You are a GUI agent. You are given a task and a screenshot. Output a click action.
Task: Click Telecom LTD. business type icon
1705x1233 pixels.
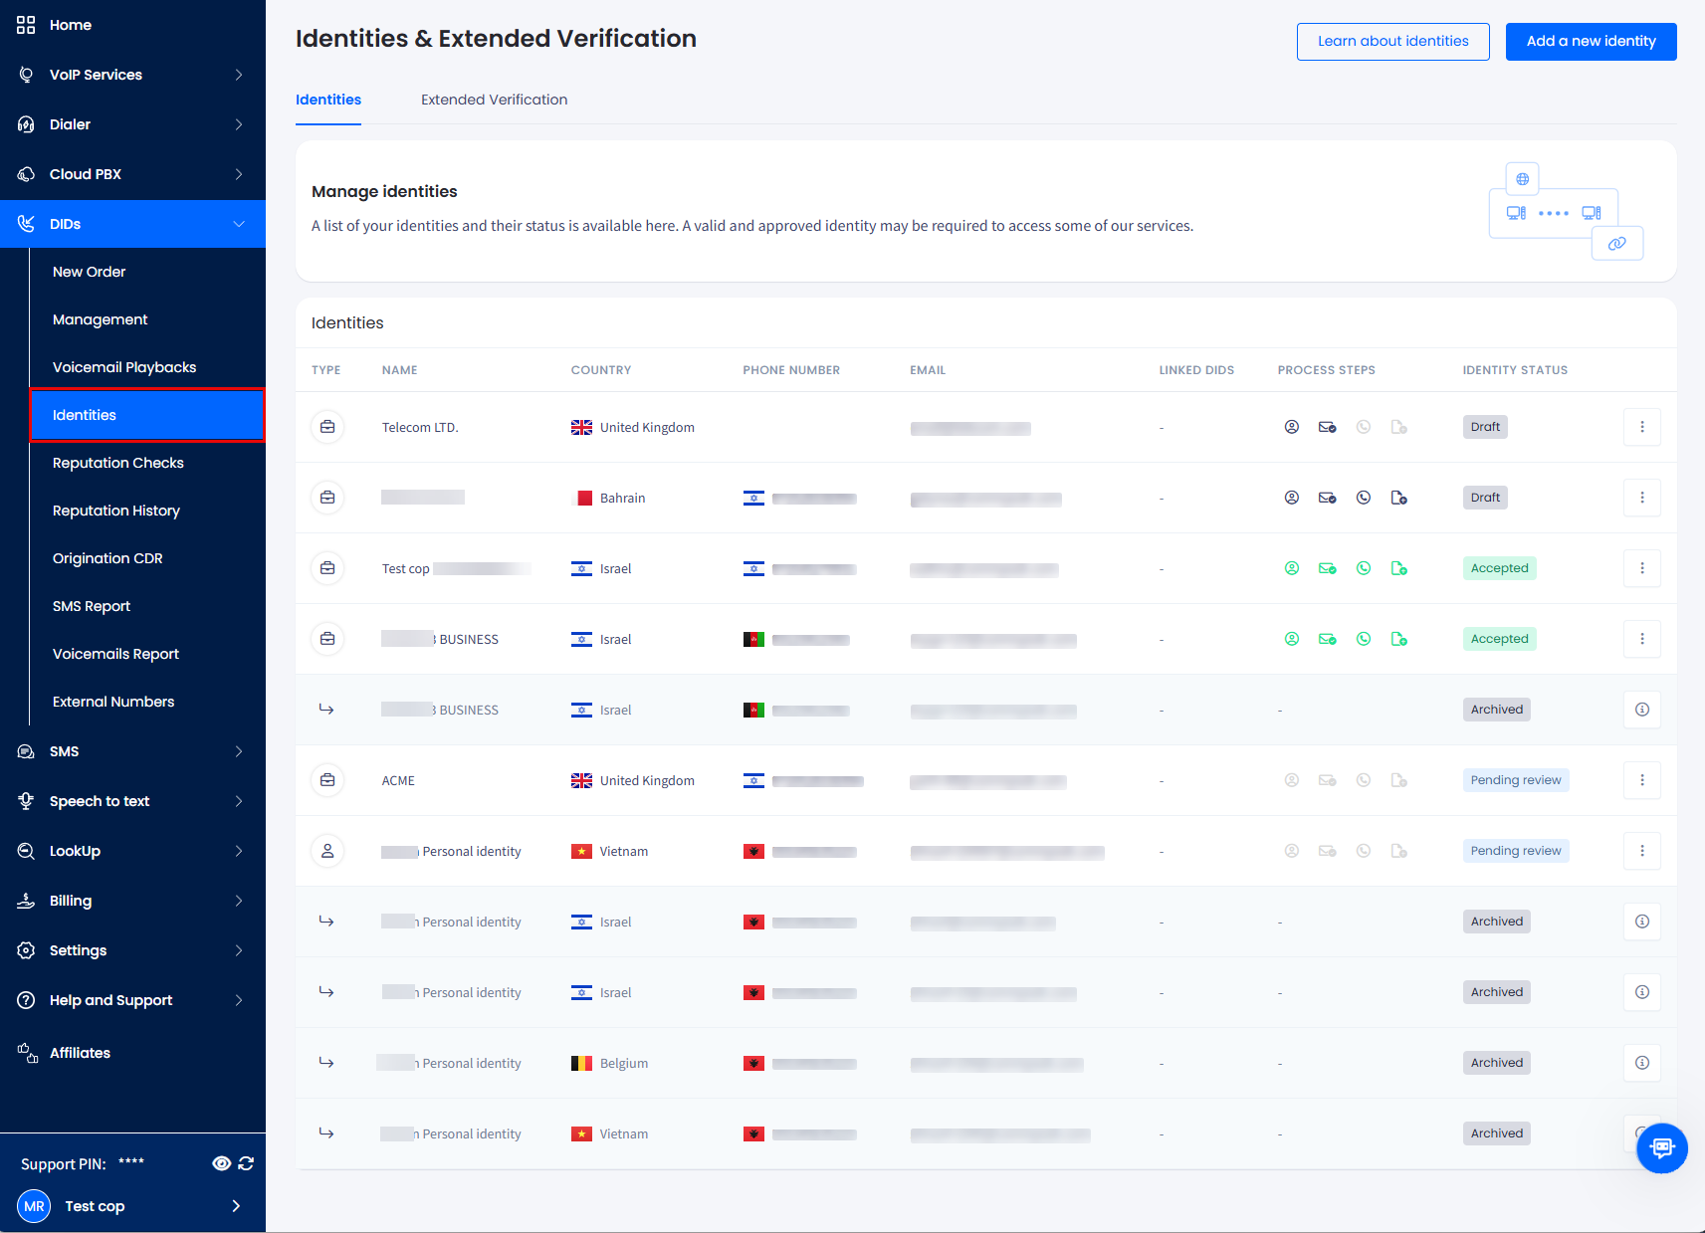[327, 427]
